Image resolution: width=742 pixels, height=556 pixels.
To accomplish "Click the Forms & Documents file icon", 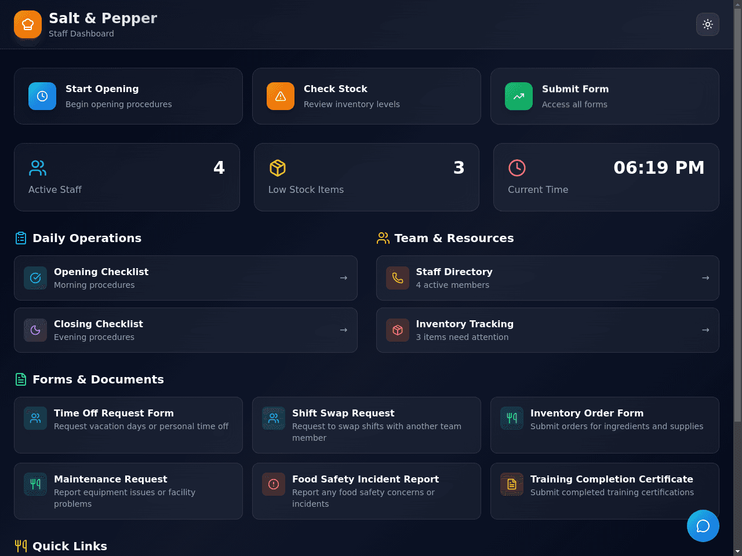I will click(x=21, y=379).
